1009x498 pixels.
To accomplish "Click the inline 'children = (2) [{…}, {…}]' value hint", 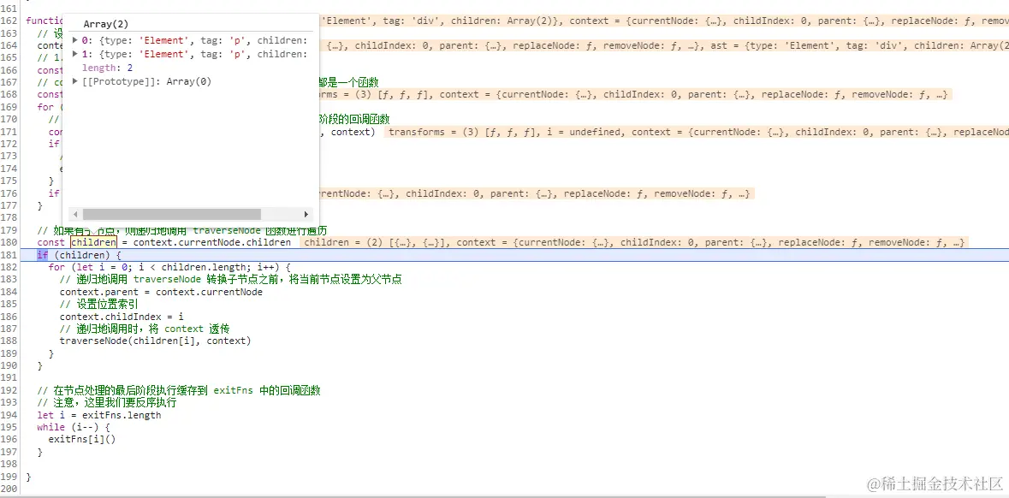I will click(376, 242).
